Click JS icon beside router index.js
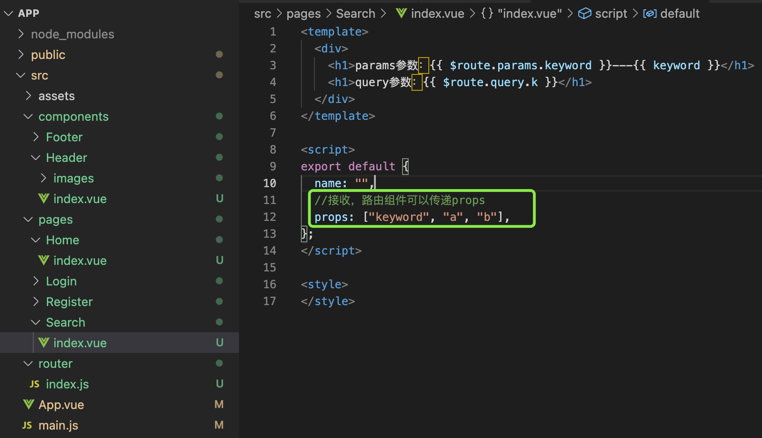 35,384
